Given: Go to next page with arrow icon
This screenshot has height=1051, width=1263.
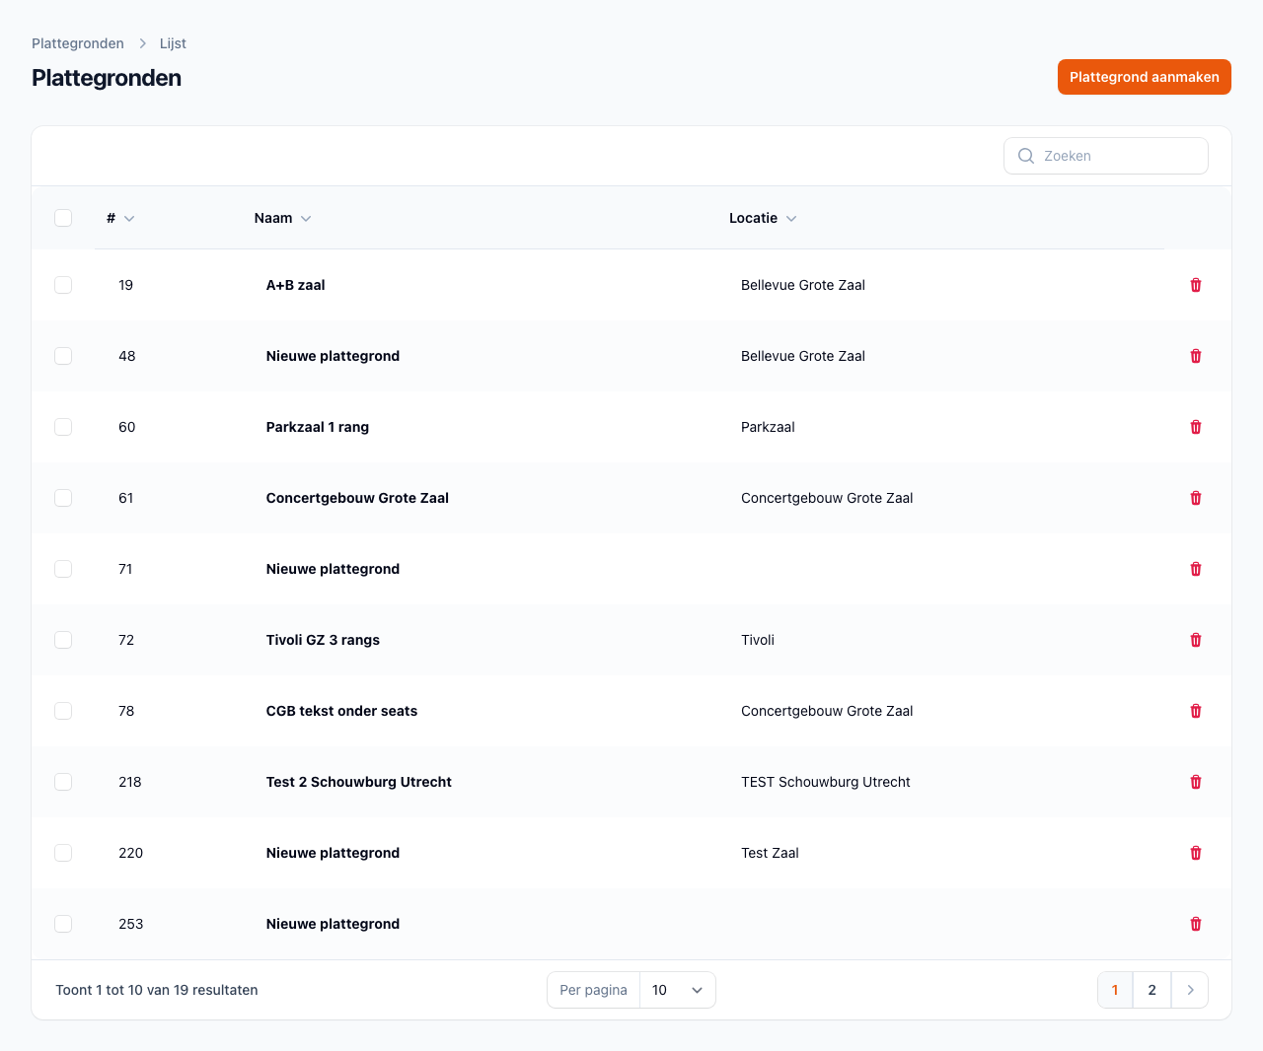Looking at the screenshot, I should (1190, 990).
